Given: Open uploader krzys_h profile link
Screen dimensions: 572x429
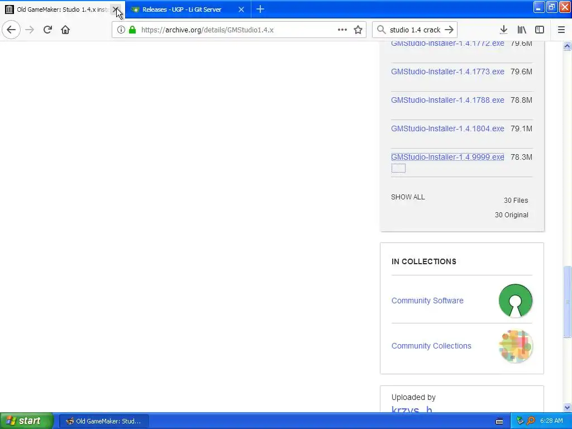Looking at the screenshot, I should click(x=412, y=409).
